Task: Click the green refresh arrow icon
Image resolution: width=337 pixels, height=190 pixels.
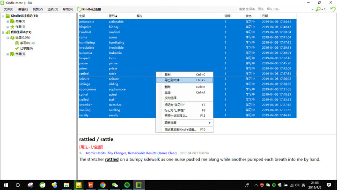Action: click(x=333, y=9)
